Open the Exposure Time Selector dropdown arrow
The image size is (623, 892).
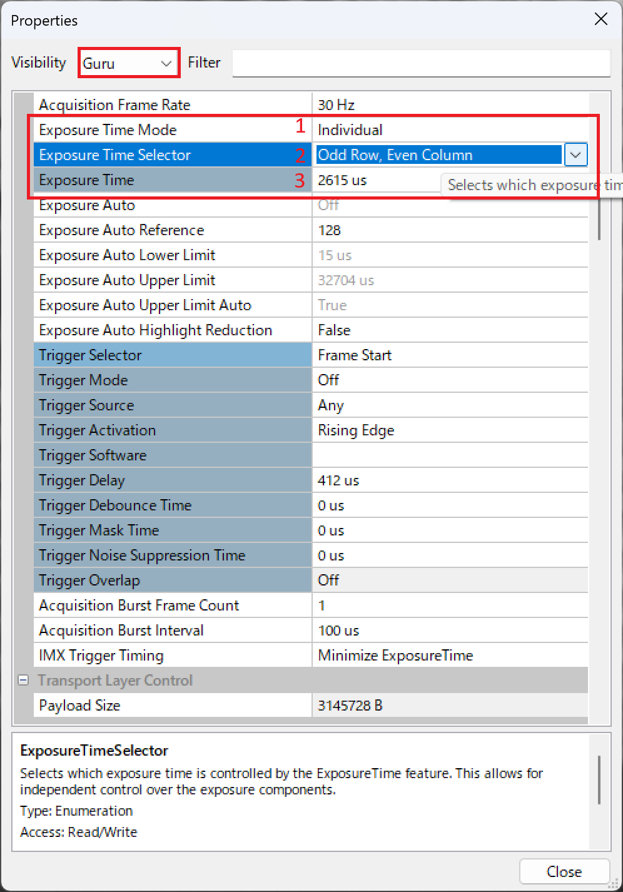[x=575, y=155]
